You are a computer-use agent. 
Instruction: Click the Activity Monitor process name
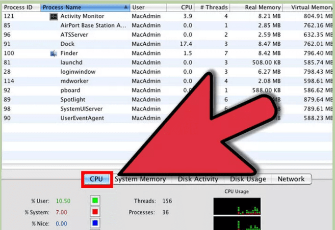point(82,16)
